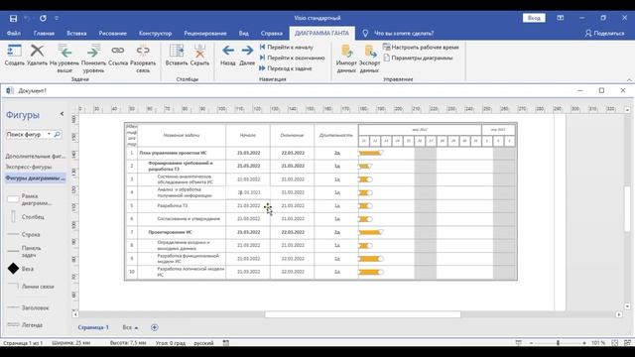Open the ribbon display options icon

(560, 18)
